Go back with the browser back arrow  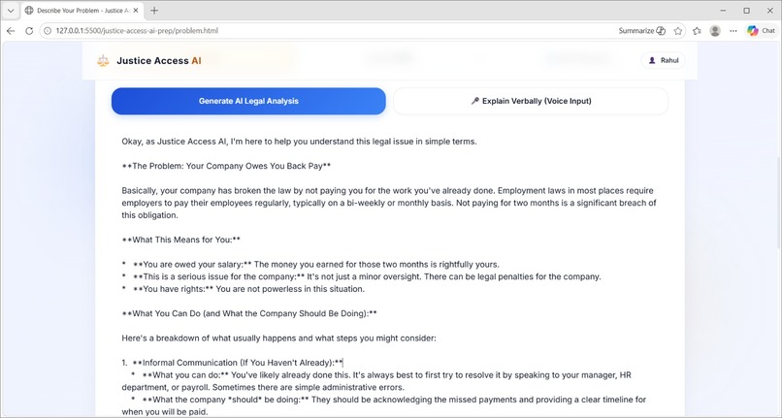[11, 31]
